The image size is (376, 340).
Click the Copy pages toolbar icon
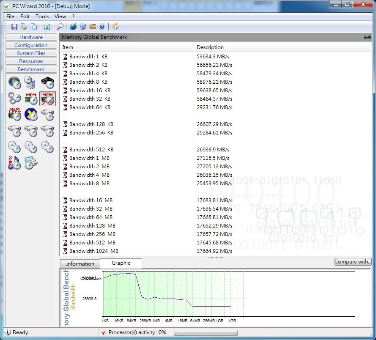[x=34, y=27]
